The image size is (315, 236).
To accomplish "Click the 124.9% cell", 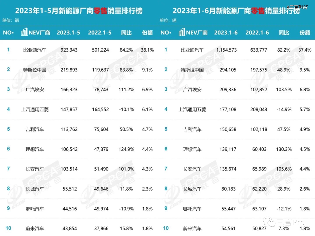I will (126, 149).
